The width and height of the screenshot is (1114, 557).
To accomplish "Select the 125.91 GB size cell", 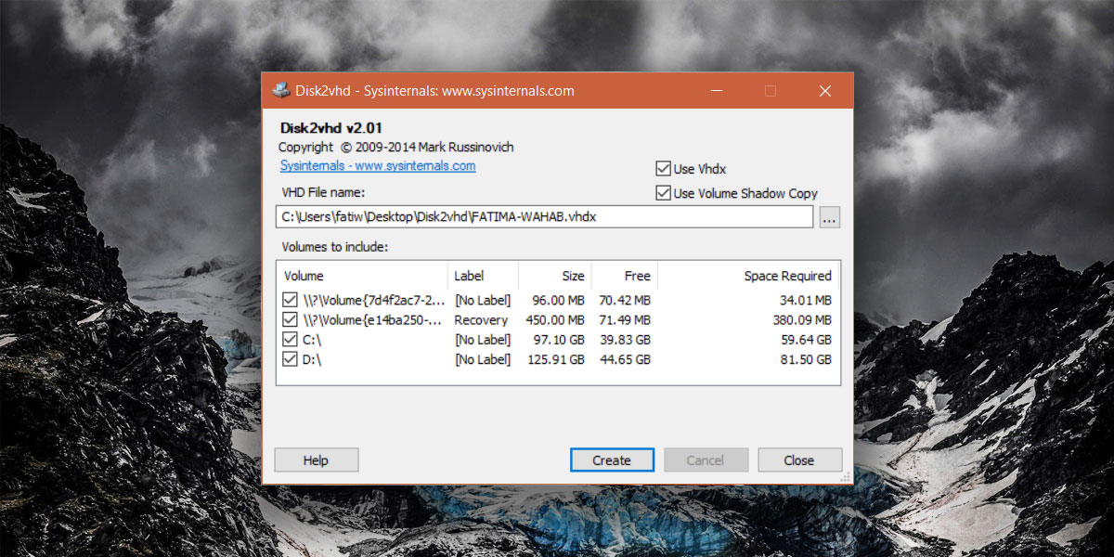I will pyautogui.click(x=558, y=359).
